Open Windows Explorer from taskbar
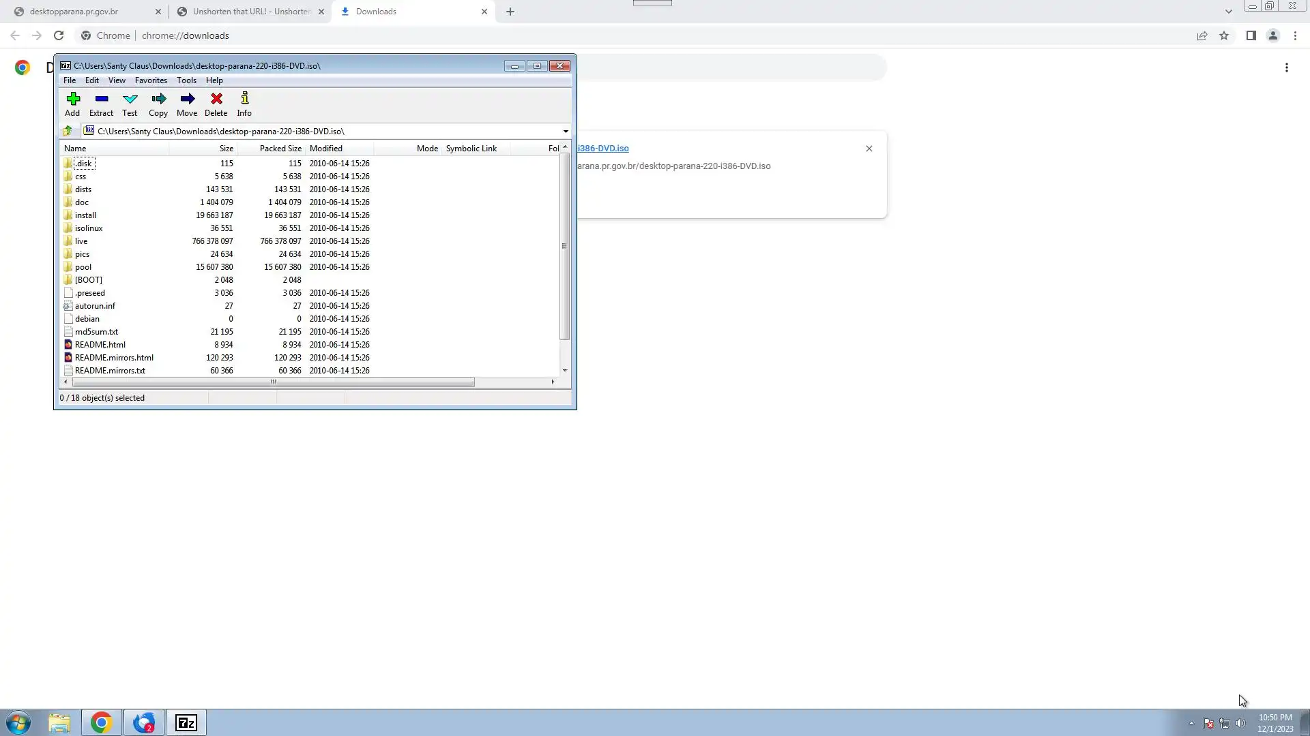1310x736 pixels. pyautogui.click(x=59, y=722)
